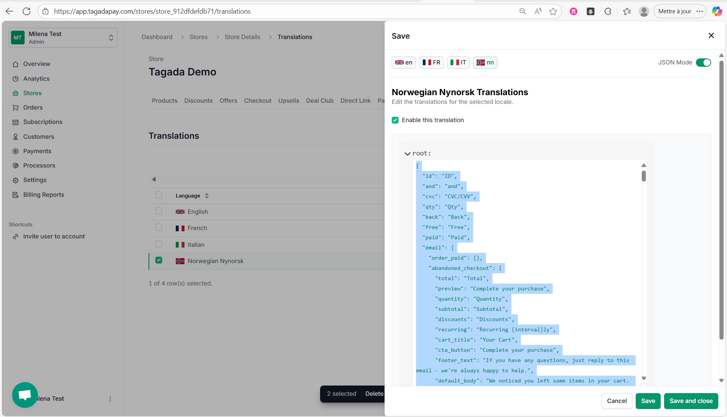Click the JSON editor scroll-down arrow
727x417 pixels.
pos(644,378)
